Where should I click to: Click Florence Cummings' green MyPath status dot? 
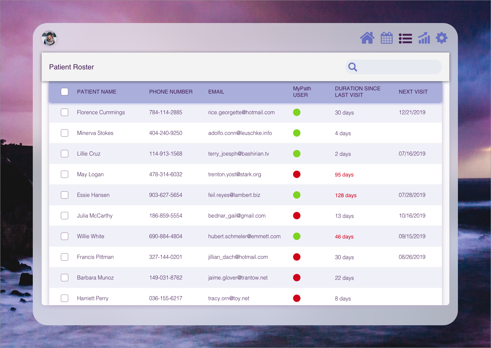point(297,112)
